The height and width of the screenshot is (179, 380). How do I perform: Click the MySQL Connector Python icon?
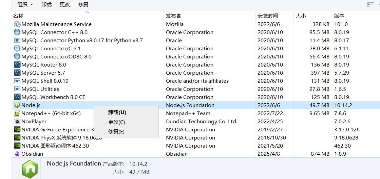[x=17, y=40]
